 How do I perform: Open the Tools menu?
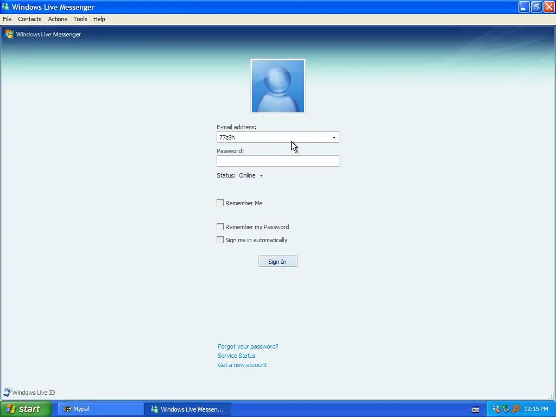point(80,19)
